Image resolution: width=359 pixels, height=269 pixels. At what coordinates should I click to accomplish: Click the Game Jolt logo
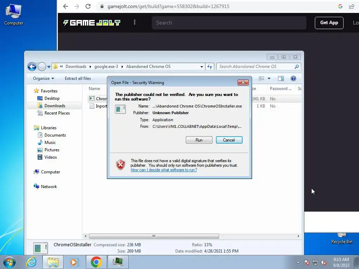point(92,23)
